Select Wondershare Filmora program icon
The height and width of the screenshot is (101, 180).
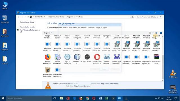coord(48,72)
